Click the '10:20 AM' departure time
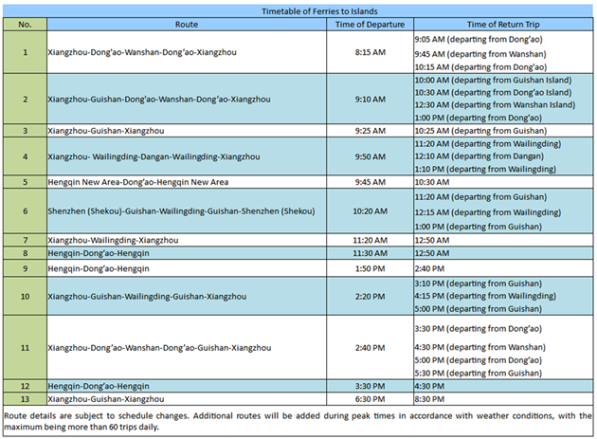This screenshot has height=439, width=597. [x=371, y=211]
